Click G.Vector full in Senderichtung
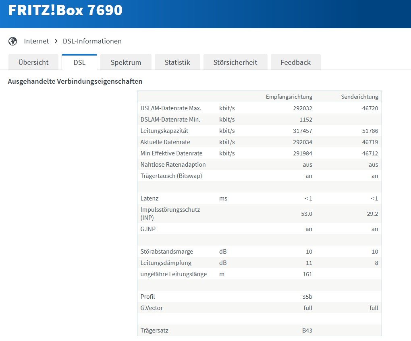The width and height of the screenshot is (411, 341). tap(374, 308)
